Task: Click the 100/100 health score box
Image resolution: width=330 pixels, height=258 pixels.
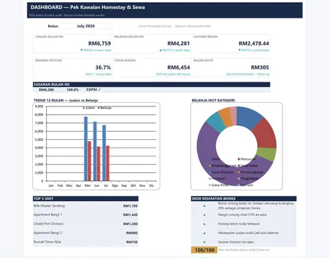Action: 204,250
